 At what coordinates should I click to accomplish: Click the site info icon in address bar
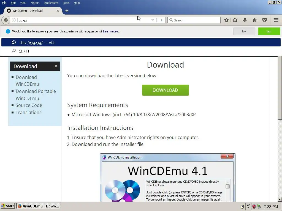(x=14, y=20)
